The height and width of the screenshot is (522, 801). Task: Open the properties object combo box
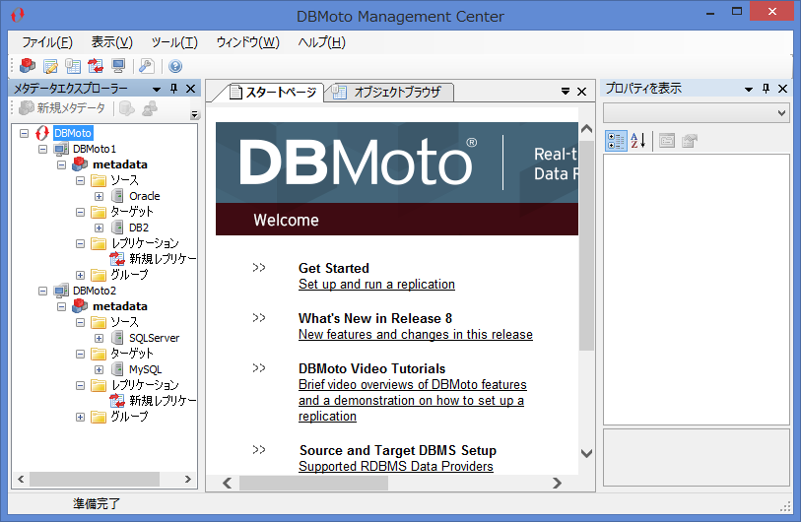[696, 113]
